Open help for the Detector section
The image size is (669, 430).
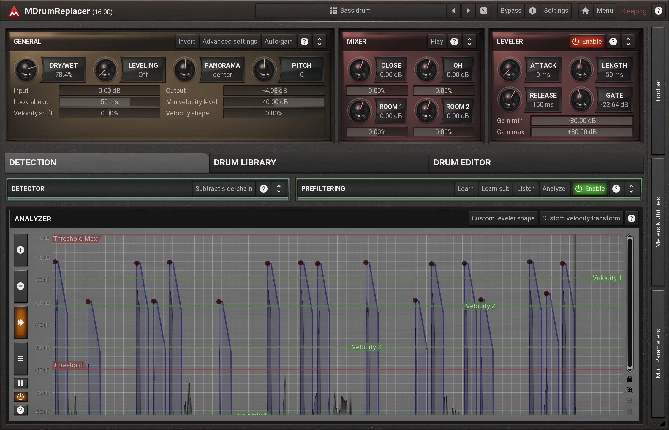tap(264, 189)
